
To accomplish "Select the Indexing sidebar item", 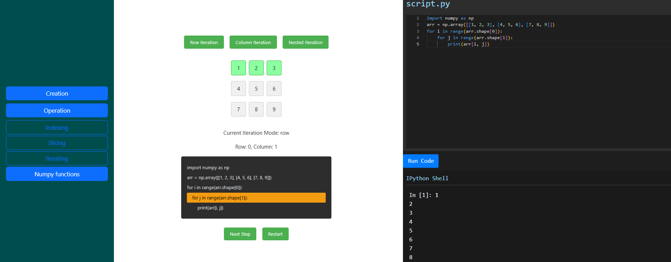I will tap(57, 127).
